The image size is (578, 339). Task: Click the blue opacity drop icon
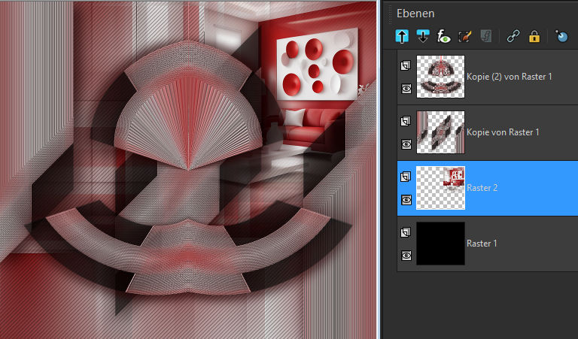(561, 36)
